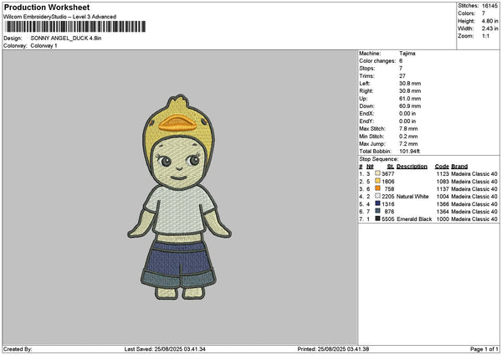Click thread code 1123 in stop sequence
The width and height of the screenshot is (502, 355).
443,173
